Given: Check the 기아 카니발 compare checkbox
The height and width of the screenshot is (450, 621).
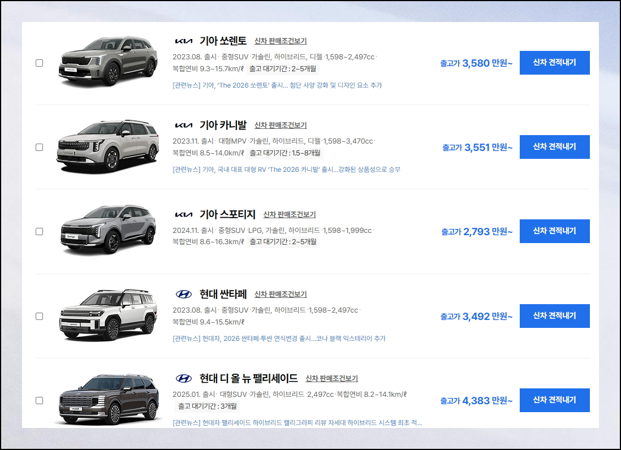Looking at the screenshot, I should coord(39,147).
